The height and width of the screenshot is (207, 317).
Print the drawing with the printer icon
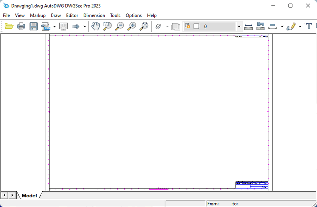[x=21, y=26]
